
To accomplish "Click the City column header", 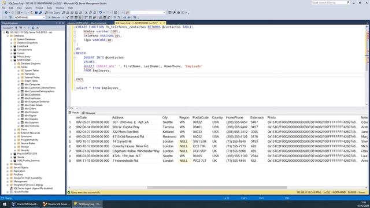I will [x=165, y=117].
